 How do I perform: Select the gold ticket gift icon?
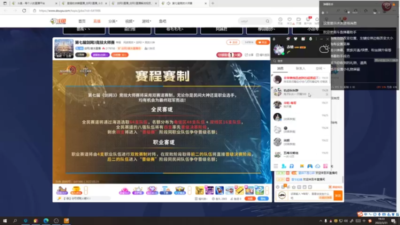(239, 190)
